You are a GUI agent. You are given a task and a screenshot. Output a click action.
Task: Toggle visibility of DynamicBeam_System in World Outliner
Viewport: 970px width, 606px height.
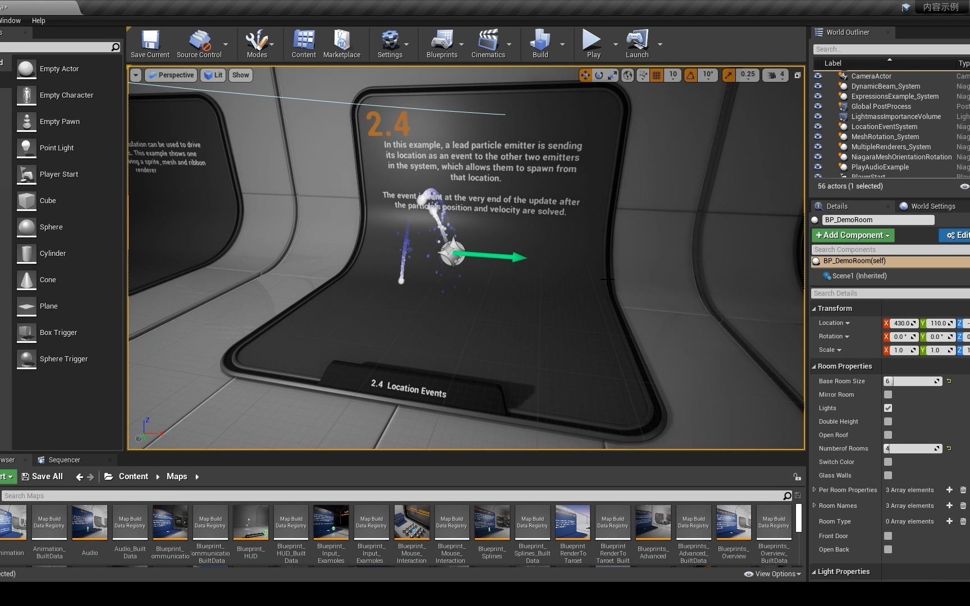pos(818,86)
